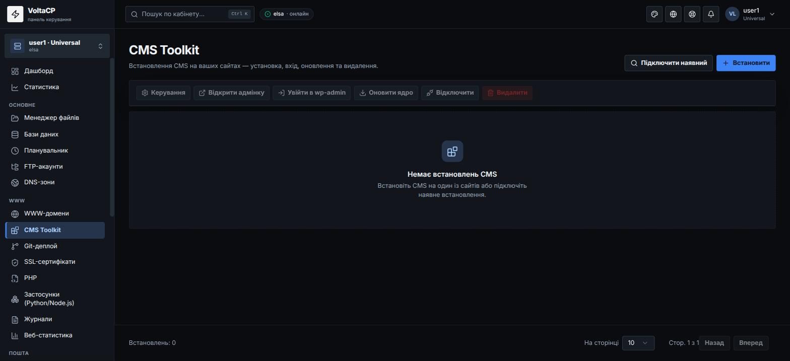
Task: Click the Встановити button
Action: [x=746, y=63]
